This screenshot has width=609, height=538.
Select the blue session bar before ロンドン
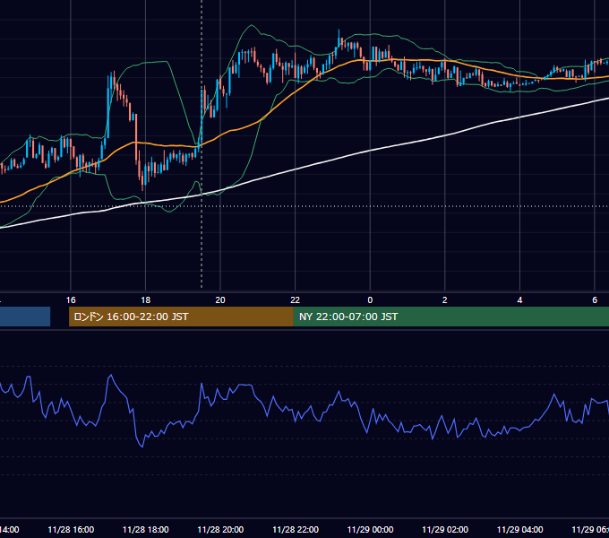[25, 317]
